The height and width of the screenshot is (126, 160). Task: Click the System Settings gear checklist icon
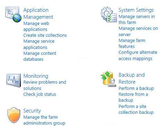pyautogui.click(x=109, y=14)
